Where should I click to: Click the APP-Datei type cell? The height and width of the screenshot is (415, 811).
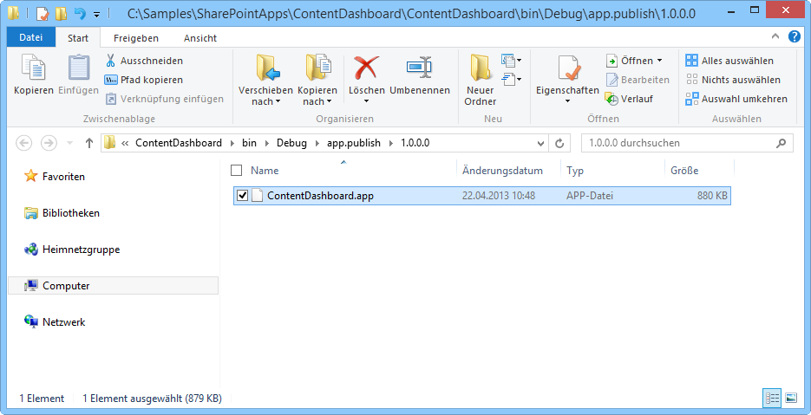pos(590,195)
